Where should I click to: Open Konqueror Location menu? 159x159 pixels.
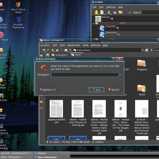point(45,45)
